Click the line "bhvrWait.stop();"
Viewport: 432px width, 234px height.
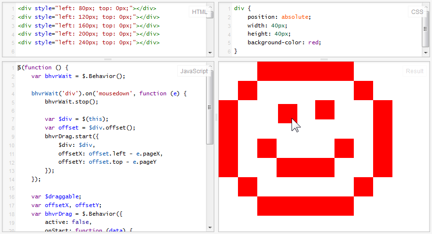click(71, 102)
